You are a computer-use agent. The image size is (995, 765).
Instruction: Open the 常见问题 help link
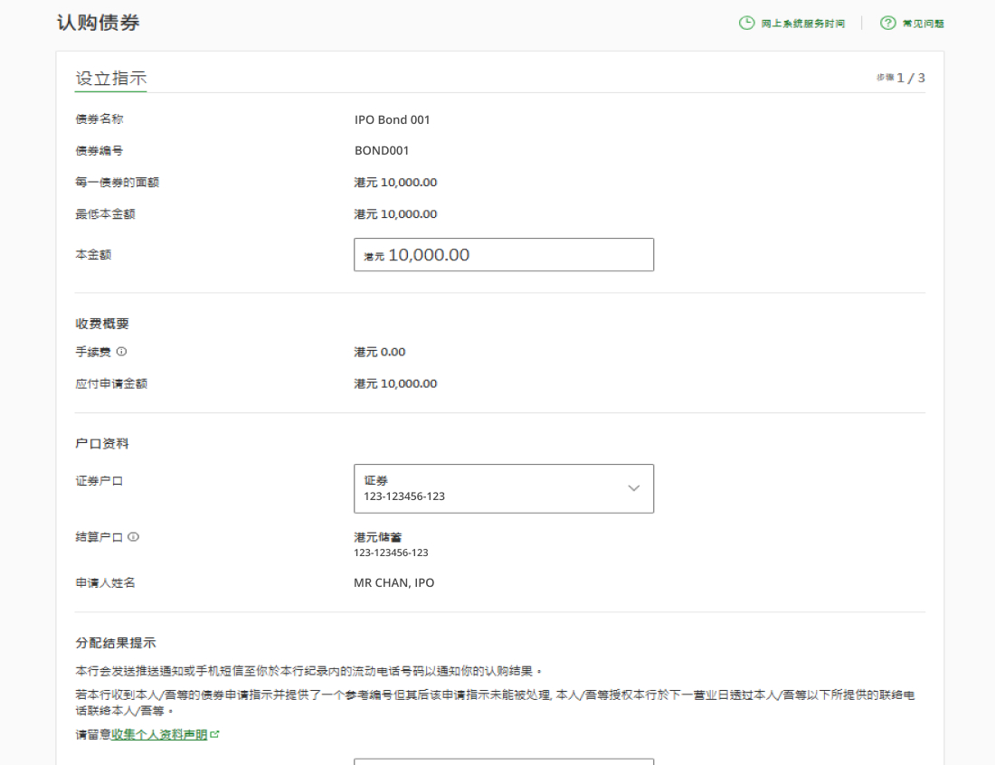point(923,24)
